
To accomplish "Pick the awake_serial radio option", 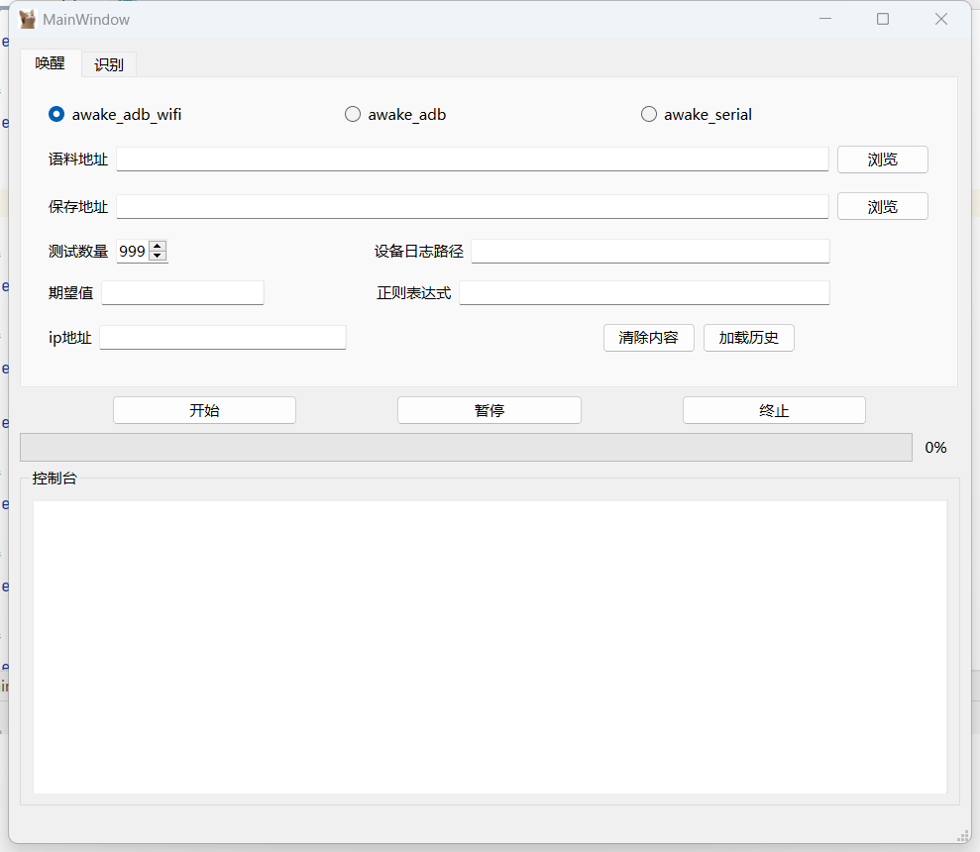I will tap(649, 115).
